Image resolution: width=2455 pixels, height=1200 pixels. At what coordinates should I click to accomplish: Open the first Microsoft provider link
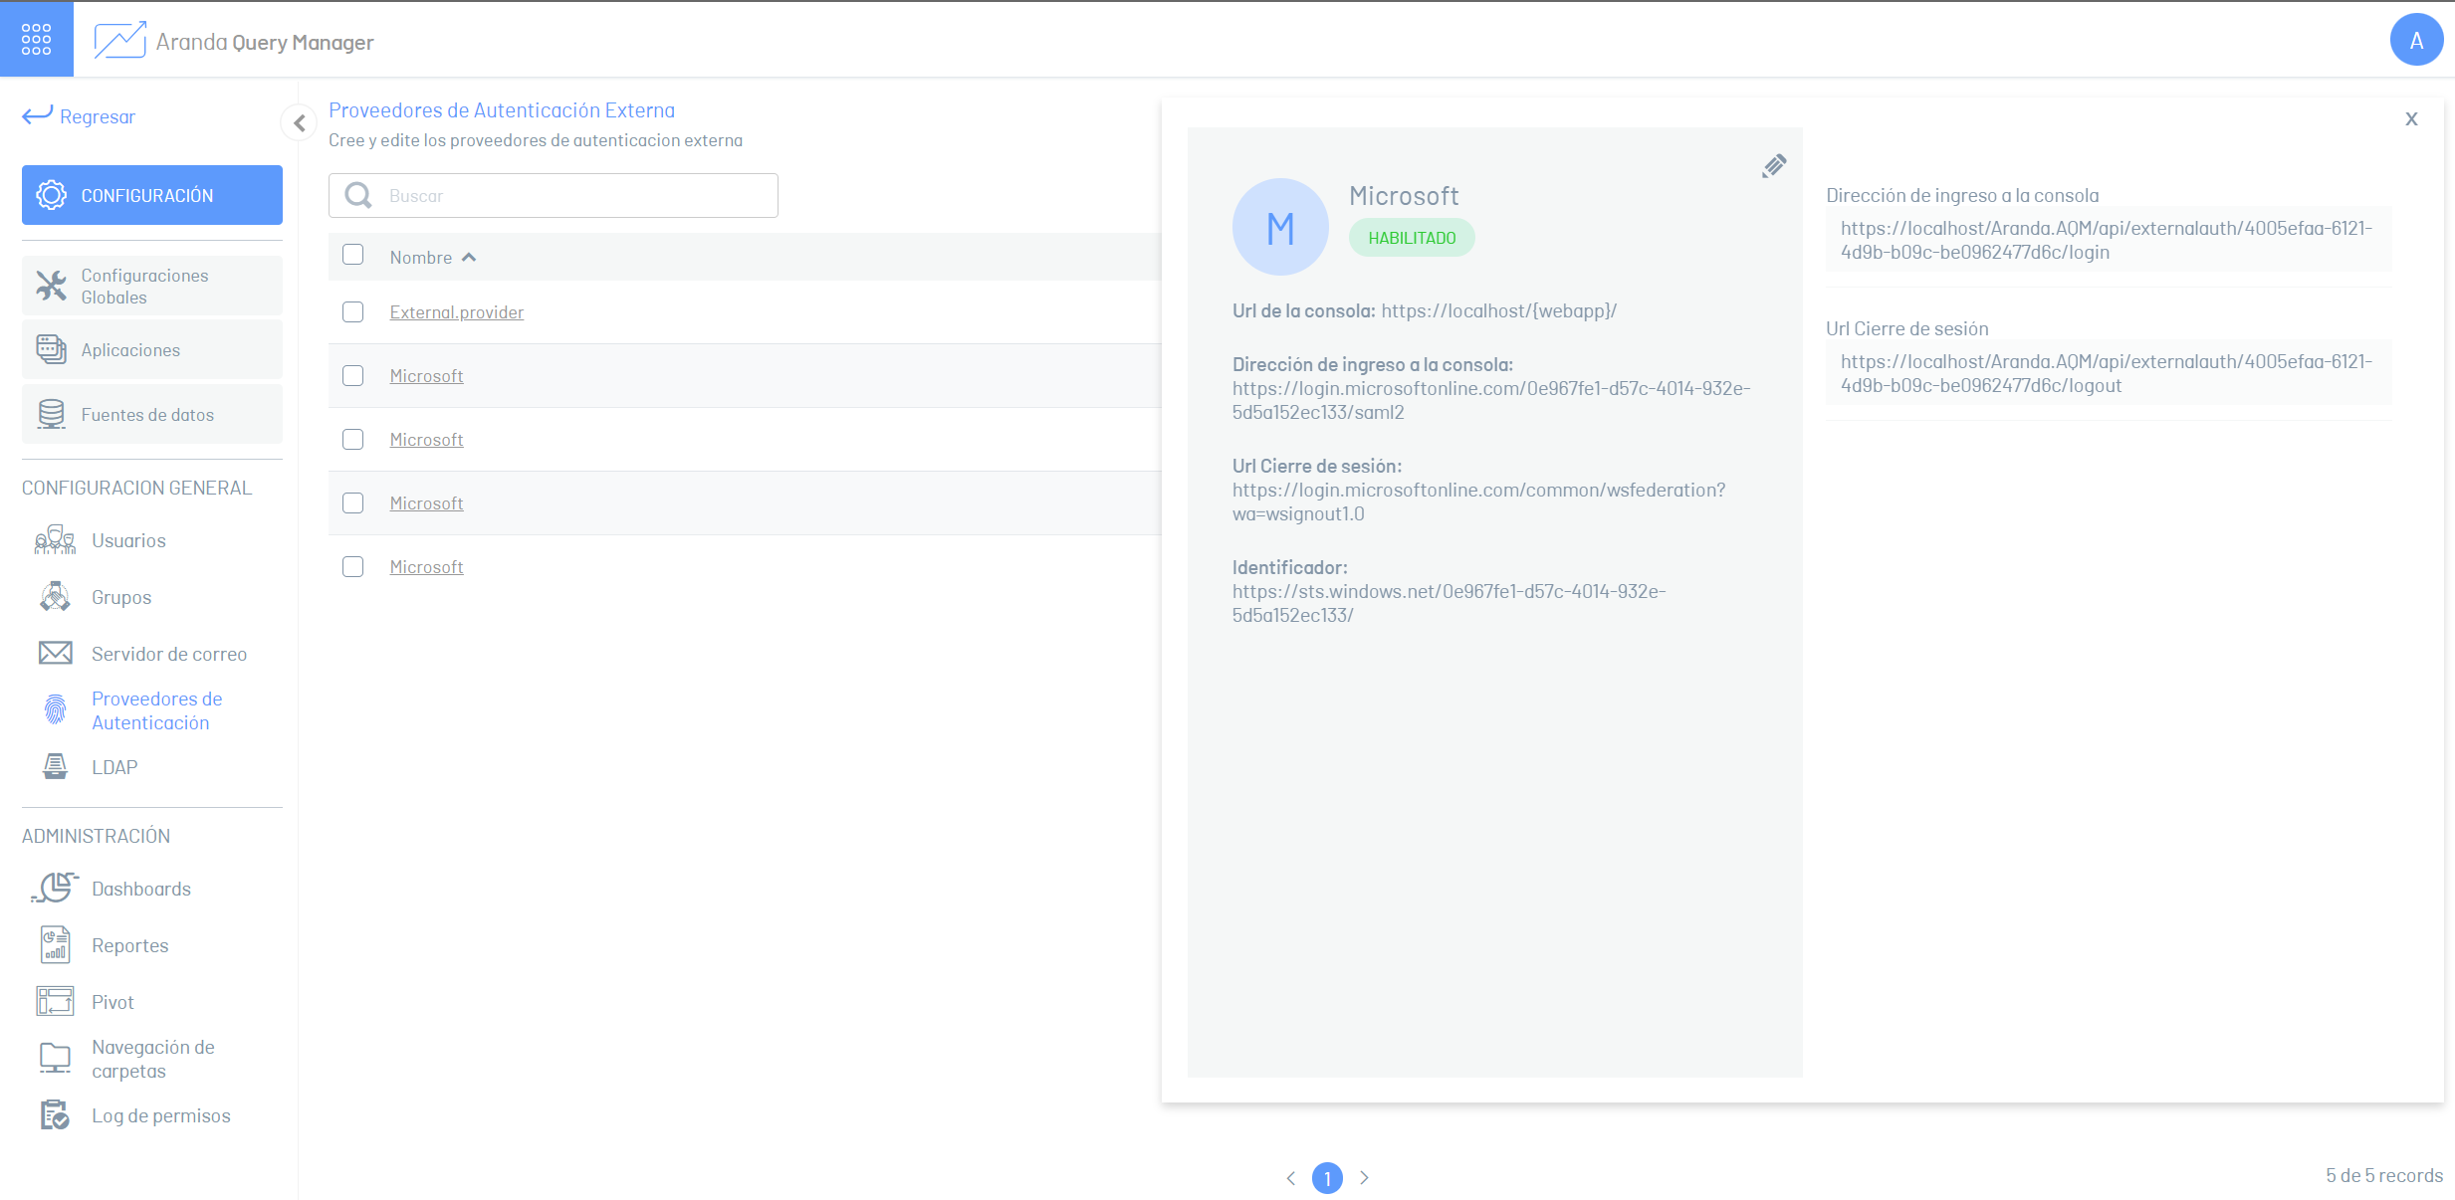coord(426,376)
